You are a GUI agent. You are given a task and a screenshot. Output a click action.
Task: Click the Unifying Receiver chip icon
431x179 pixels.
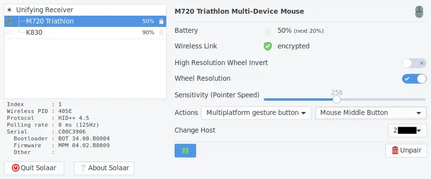[9, 10]
